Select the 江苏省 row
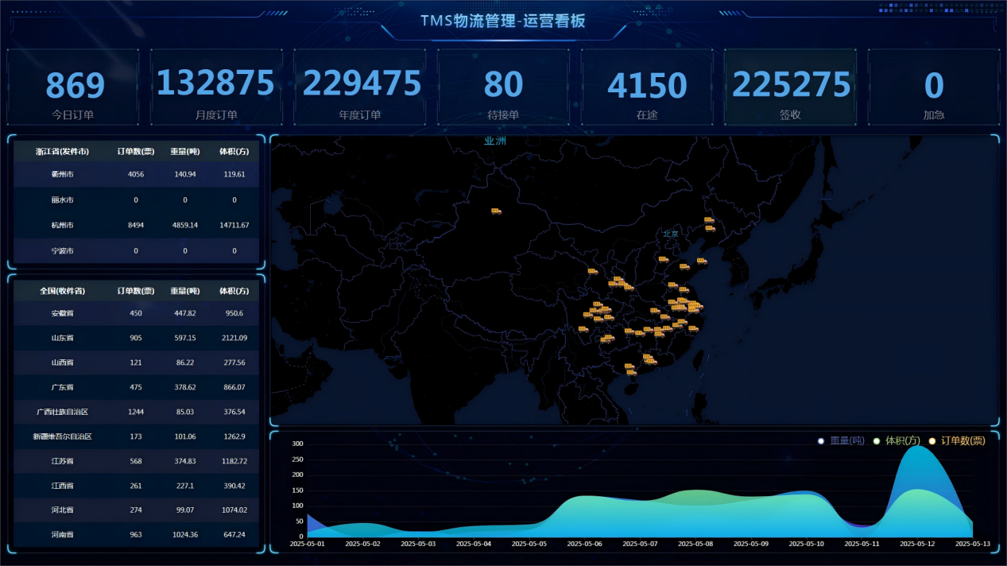 tap(136, 461)
